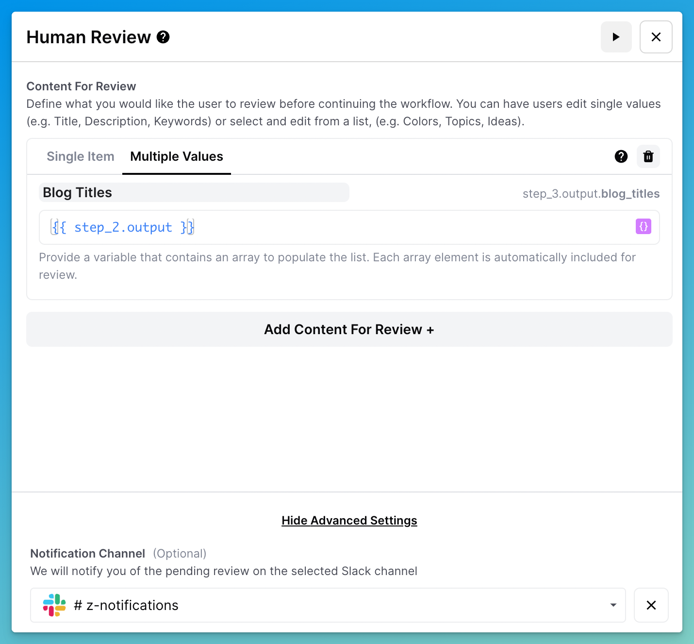Run the step with the play button
This screenshot has height=644, width=694.
[x=616, y=37]
